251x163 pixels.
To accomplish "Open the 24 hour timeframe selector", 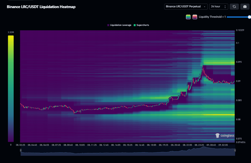I will tap(219, 7).
